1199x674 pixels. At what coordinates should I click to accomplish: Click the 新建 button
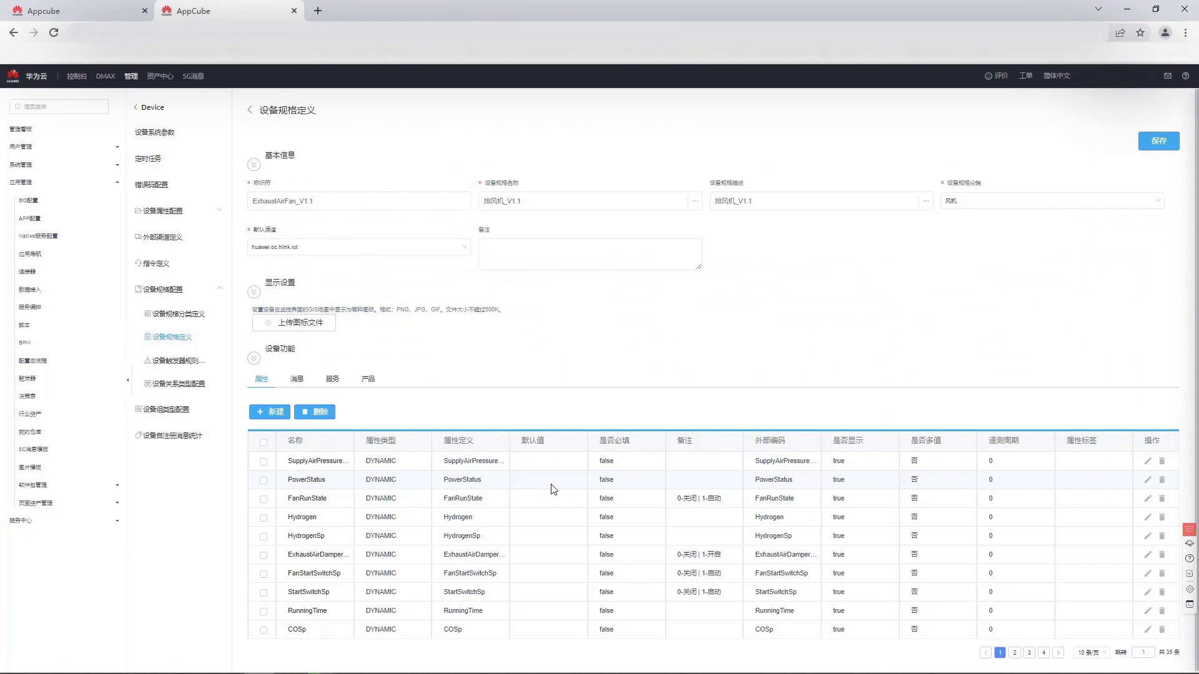click(270, 412)
